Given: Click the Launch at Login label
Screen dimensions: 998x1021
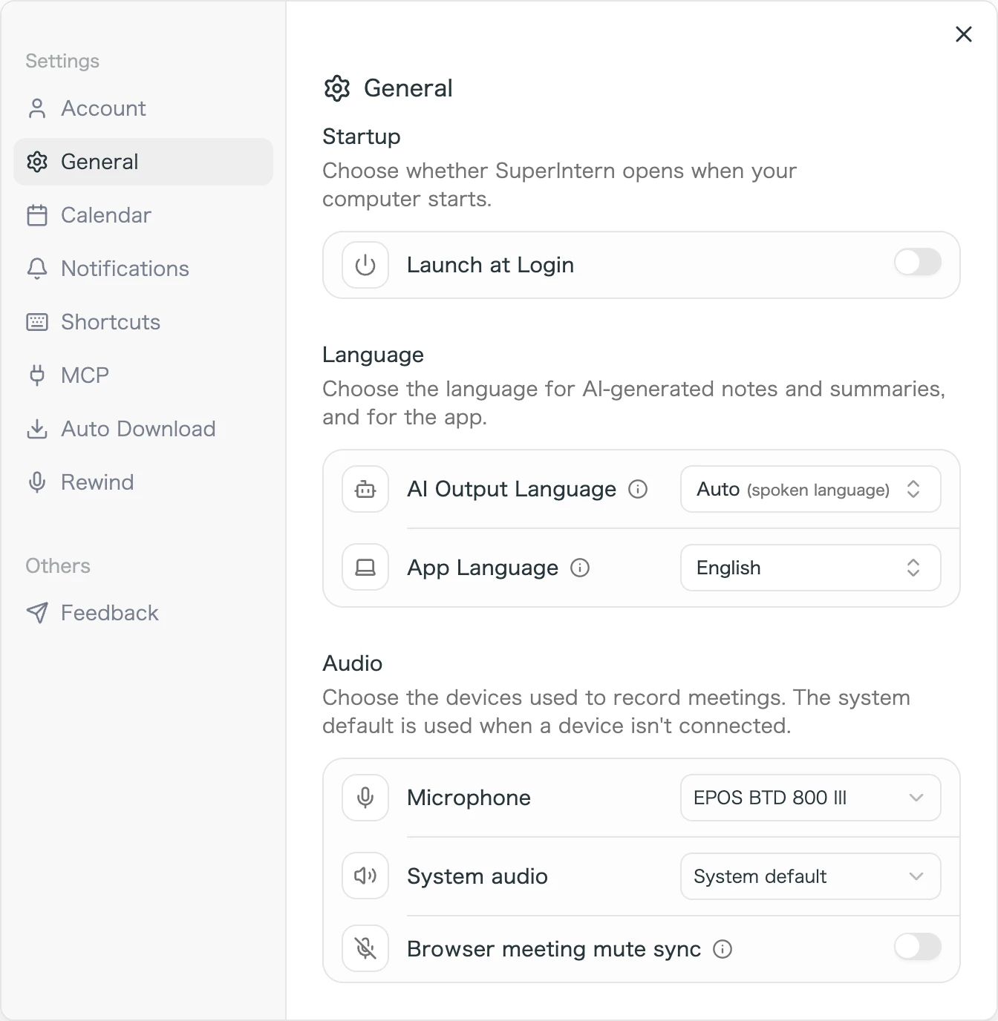Looking at the screenshot, I should point(491,265).
